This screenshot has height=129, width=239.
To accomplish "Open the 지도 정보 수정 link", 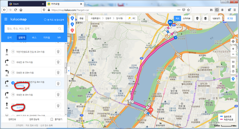I will (32, 125).
